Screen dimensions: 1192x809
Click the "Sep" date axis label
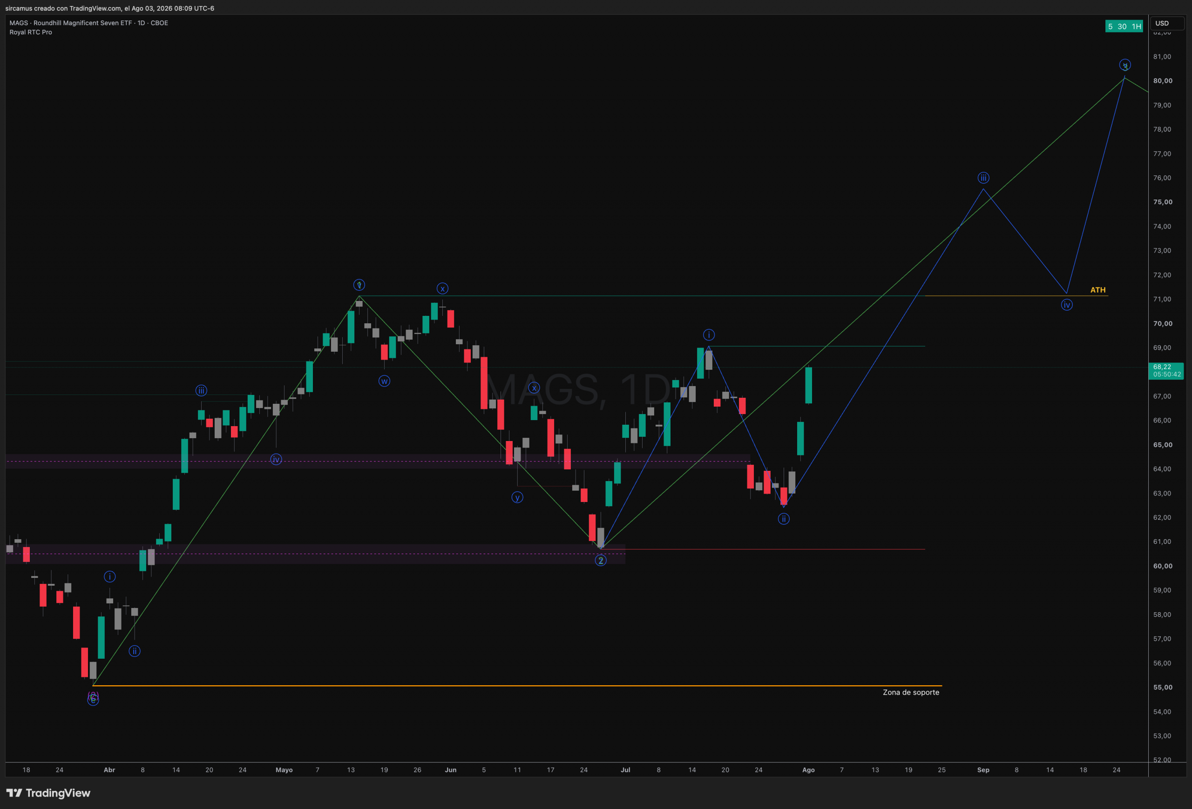tap(983, 770)
